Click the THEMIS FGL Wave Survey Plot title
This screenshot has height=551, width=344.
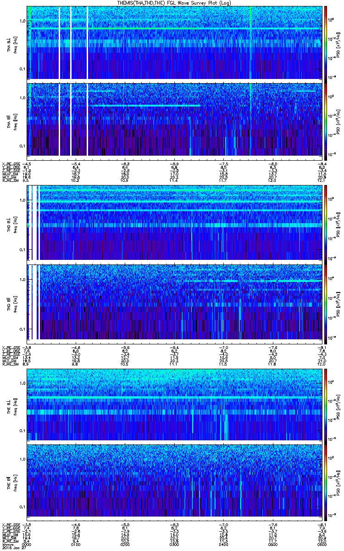(174, 3)
